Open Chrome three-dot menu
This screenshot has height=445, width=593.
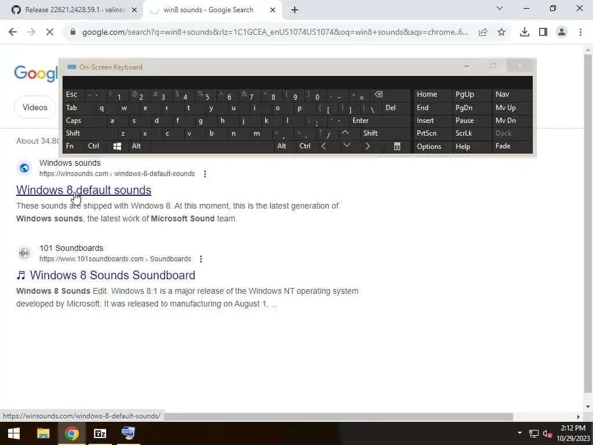[580, 32]
